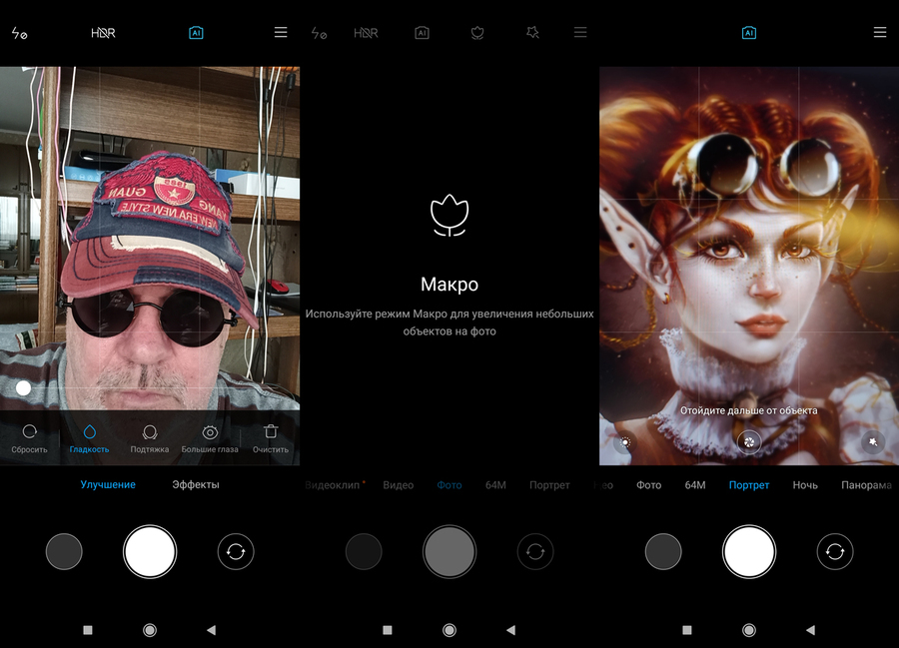
Task: Tap back triangle in middle screen
Action: tap(510, 630)
